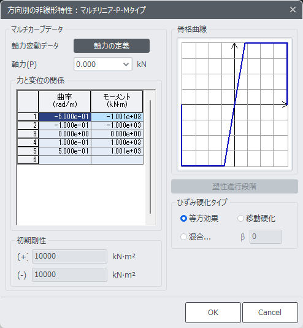Click the 軸力の定義 button
Image resolution: width=303 pixels, height=328 pixels.
pyautogui.click(x=112, y=45)
